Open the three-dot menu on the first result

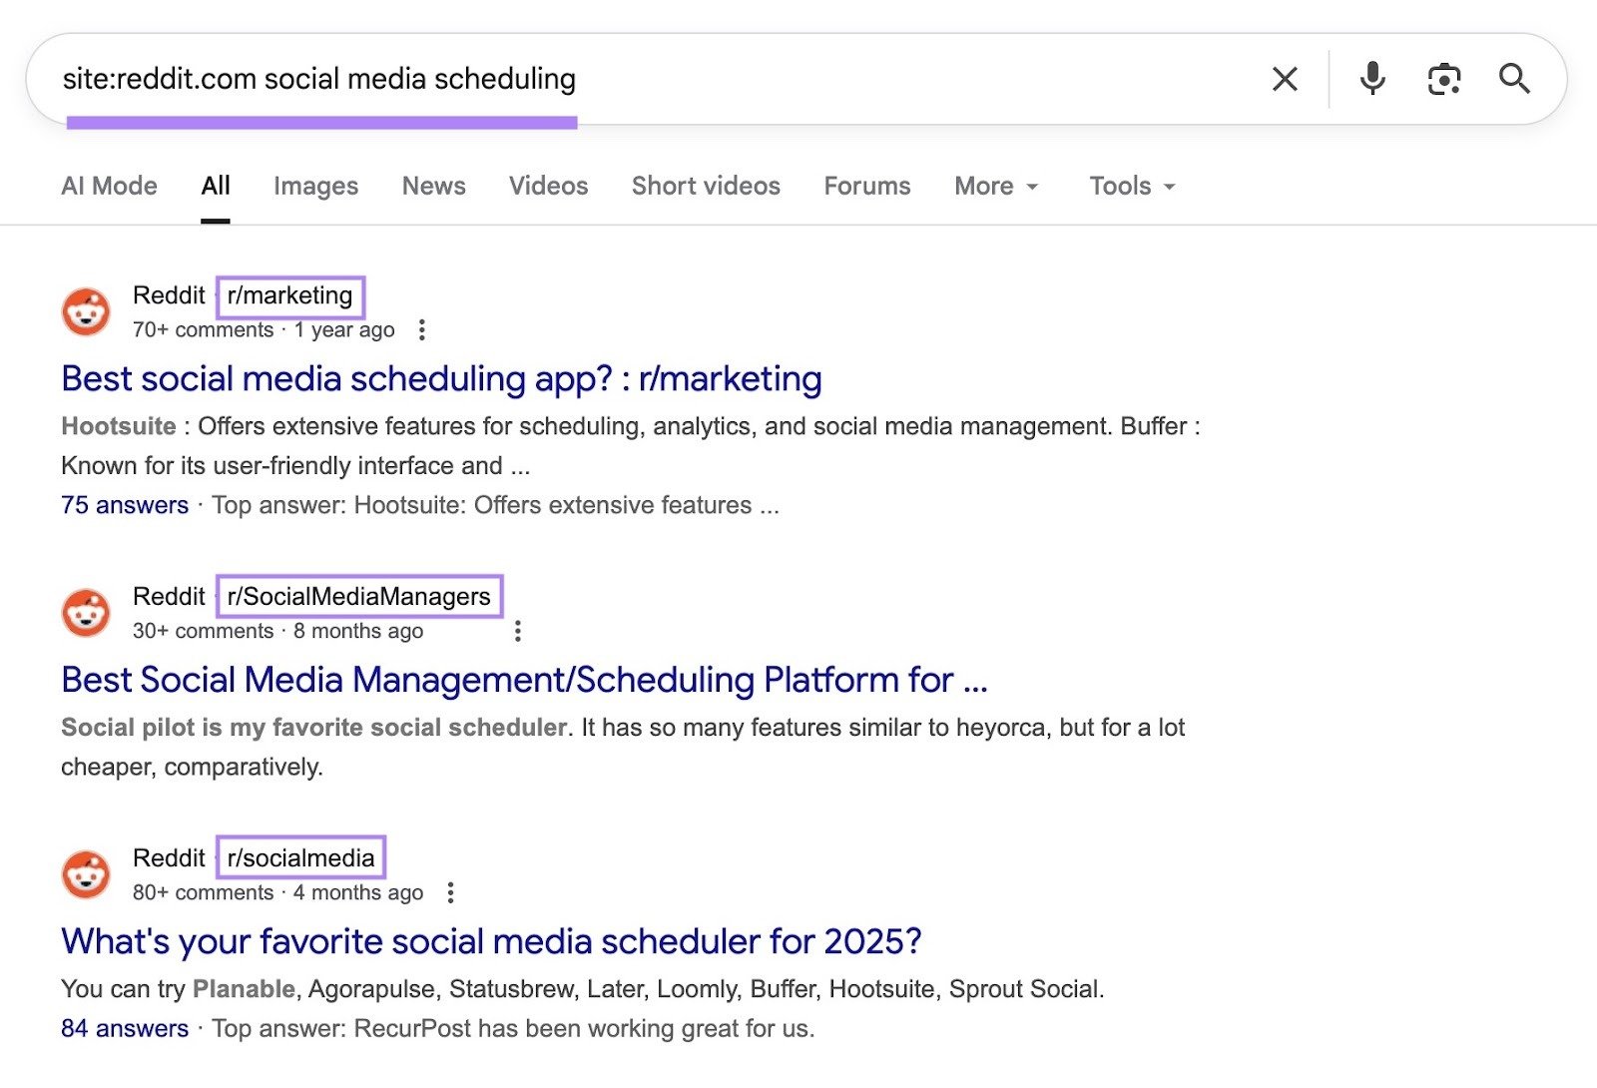tap(422, 330)
